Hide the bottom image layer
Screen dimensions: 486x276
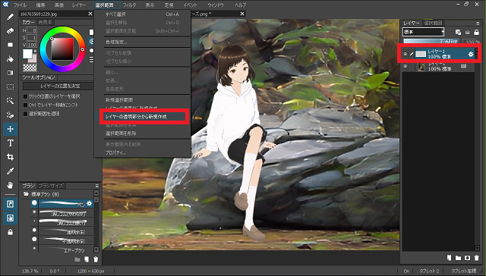(405, 66)
